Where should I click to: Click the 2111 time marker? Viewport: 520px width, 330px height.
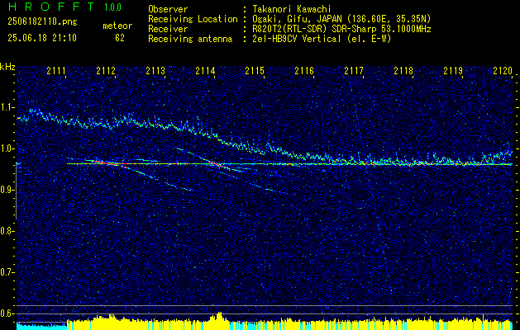point(56,71)
